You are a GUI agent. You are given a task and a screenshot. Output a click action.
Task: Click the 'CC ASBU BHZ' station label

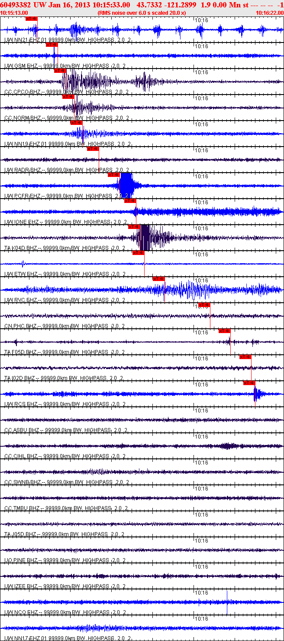point(21,430)
